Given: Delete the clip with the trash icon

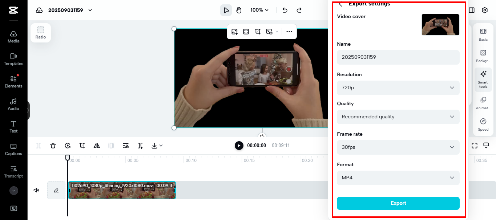Looking at the screenshot, I should [53, 145].
